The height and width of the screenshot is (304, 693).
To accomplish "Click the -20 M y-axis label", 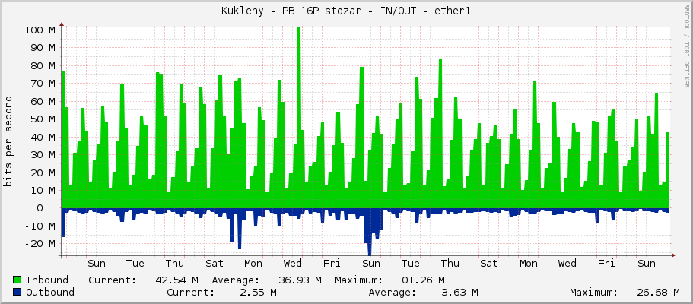I will coord(40,244).
